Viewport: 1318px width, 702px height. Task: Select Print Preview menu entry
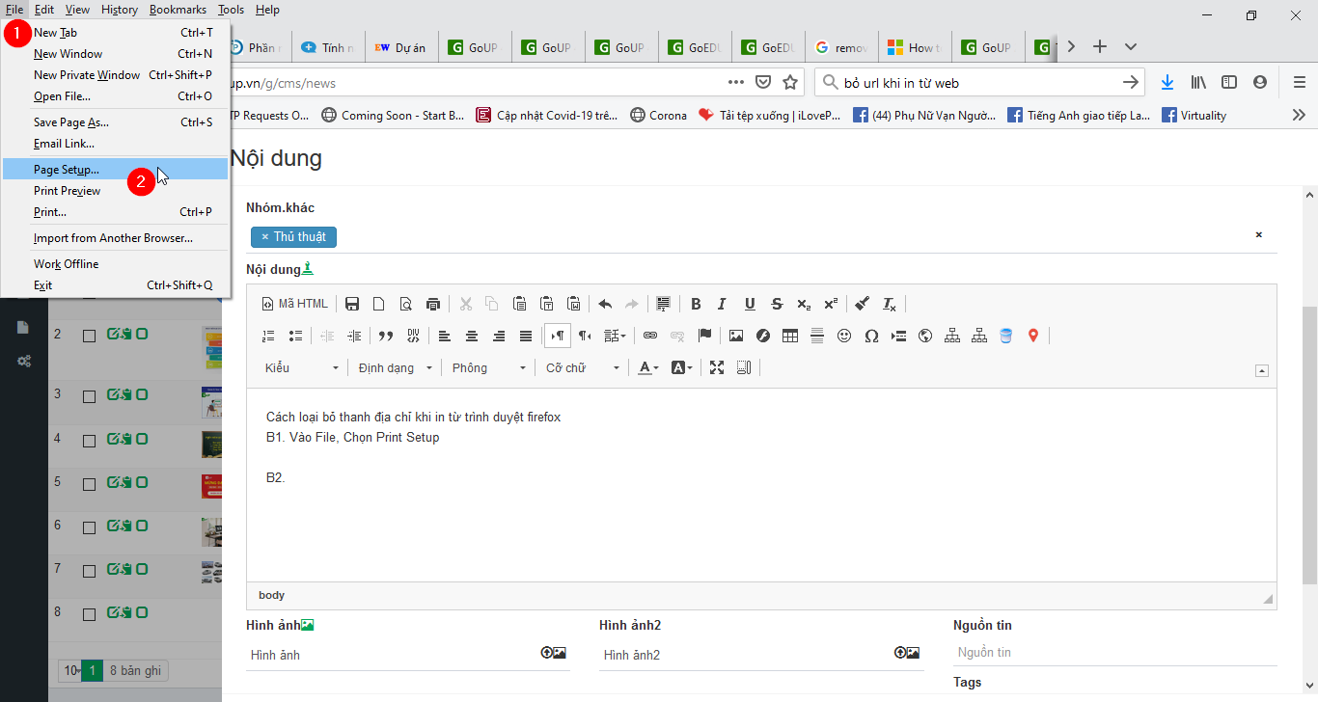[68, 191]
